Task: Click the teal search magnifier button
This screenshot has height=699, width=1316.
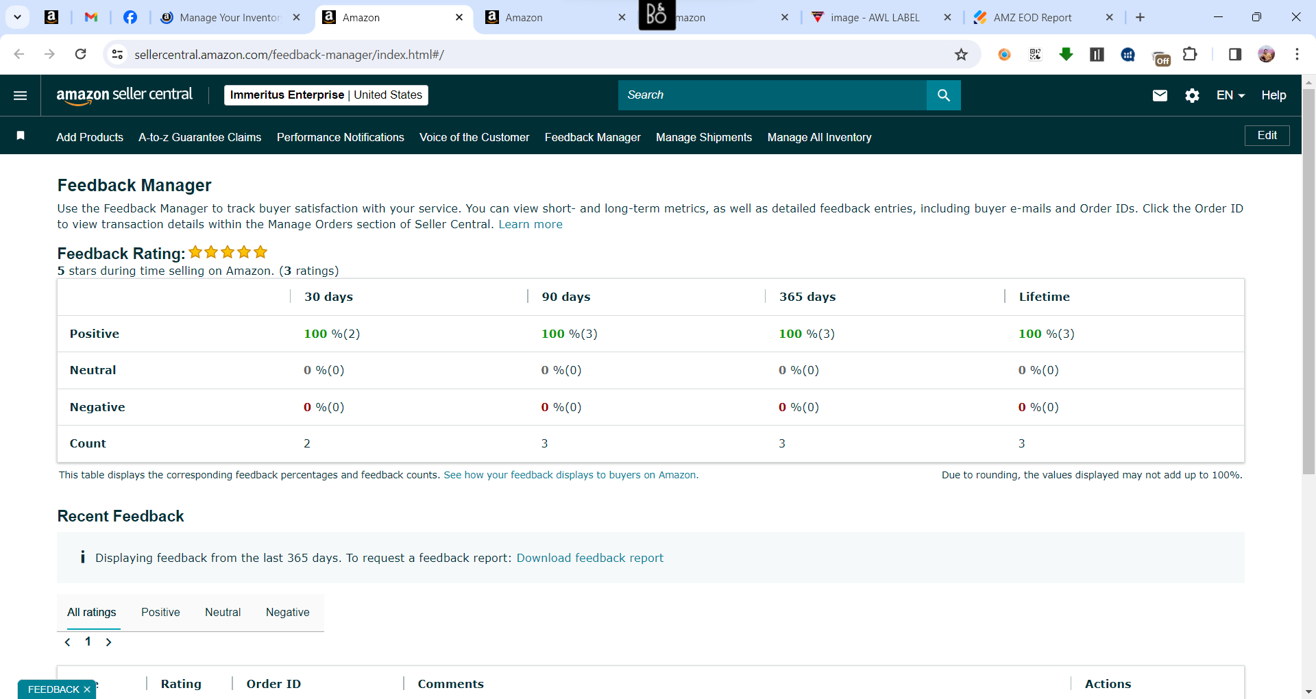Action: tap(943, 95)
